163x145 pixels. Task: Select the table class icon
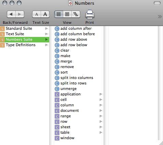57,133
